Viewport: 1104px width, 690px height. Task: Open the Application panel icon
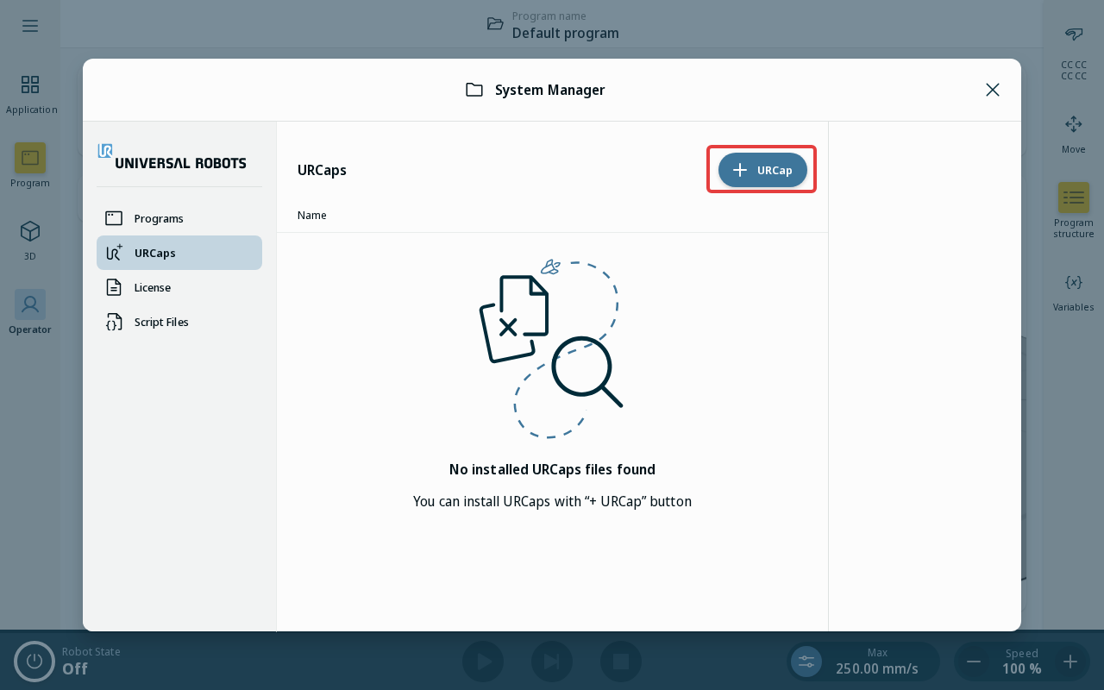[30, 85]
